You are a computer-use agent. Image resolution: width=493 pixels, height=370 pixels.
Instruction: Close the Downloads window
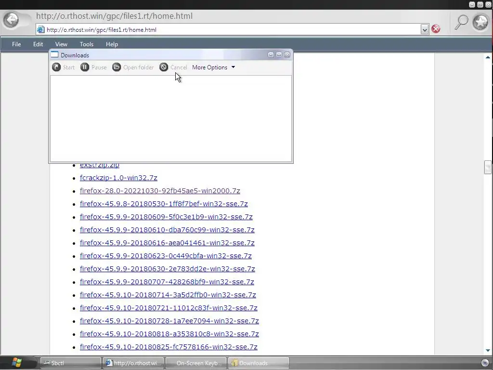coord(287,55)
